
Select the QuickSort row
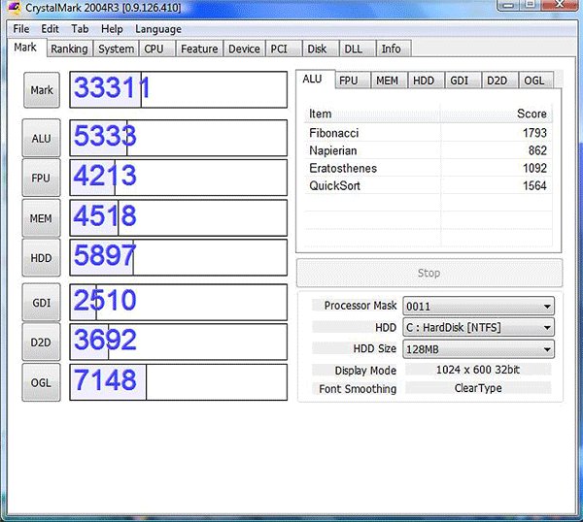(429, 185)
